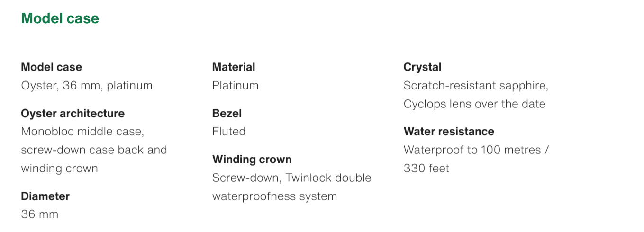644x232 pixels.
Task: Click the "Monobloc middle case," text line
Action: point(82,131)
